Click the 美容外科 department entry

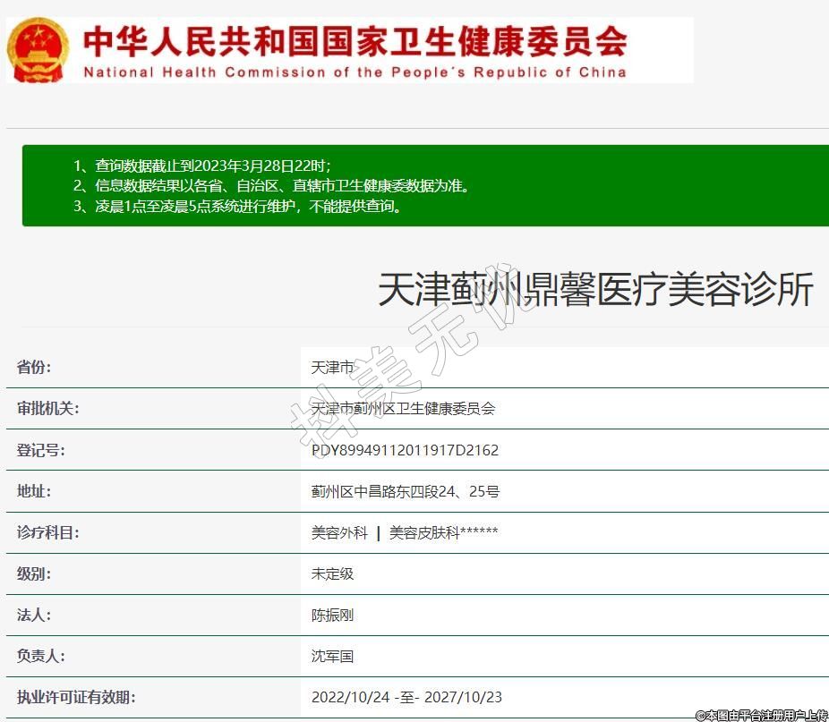point(339,533)
